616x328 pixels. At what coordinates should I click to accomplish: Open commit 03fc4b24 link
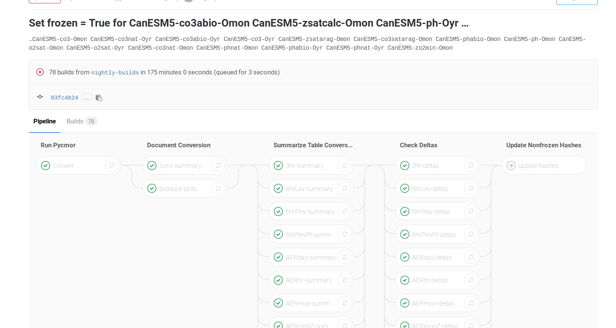pyautogui.click(x=65, y=98)
